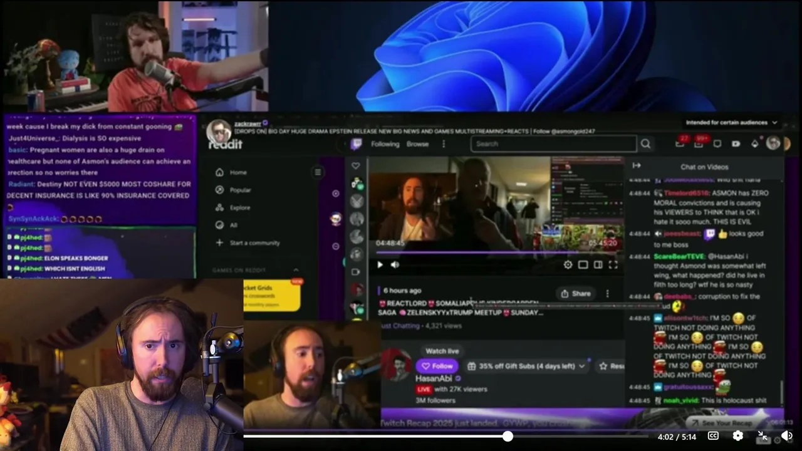Toggle closed captions on the outer video player

[713, 436]
